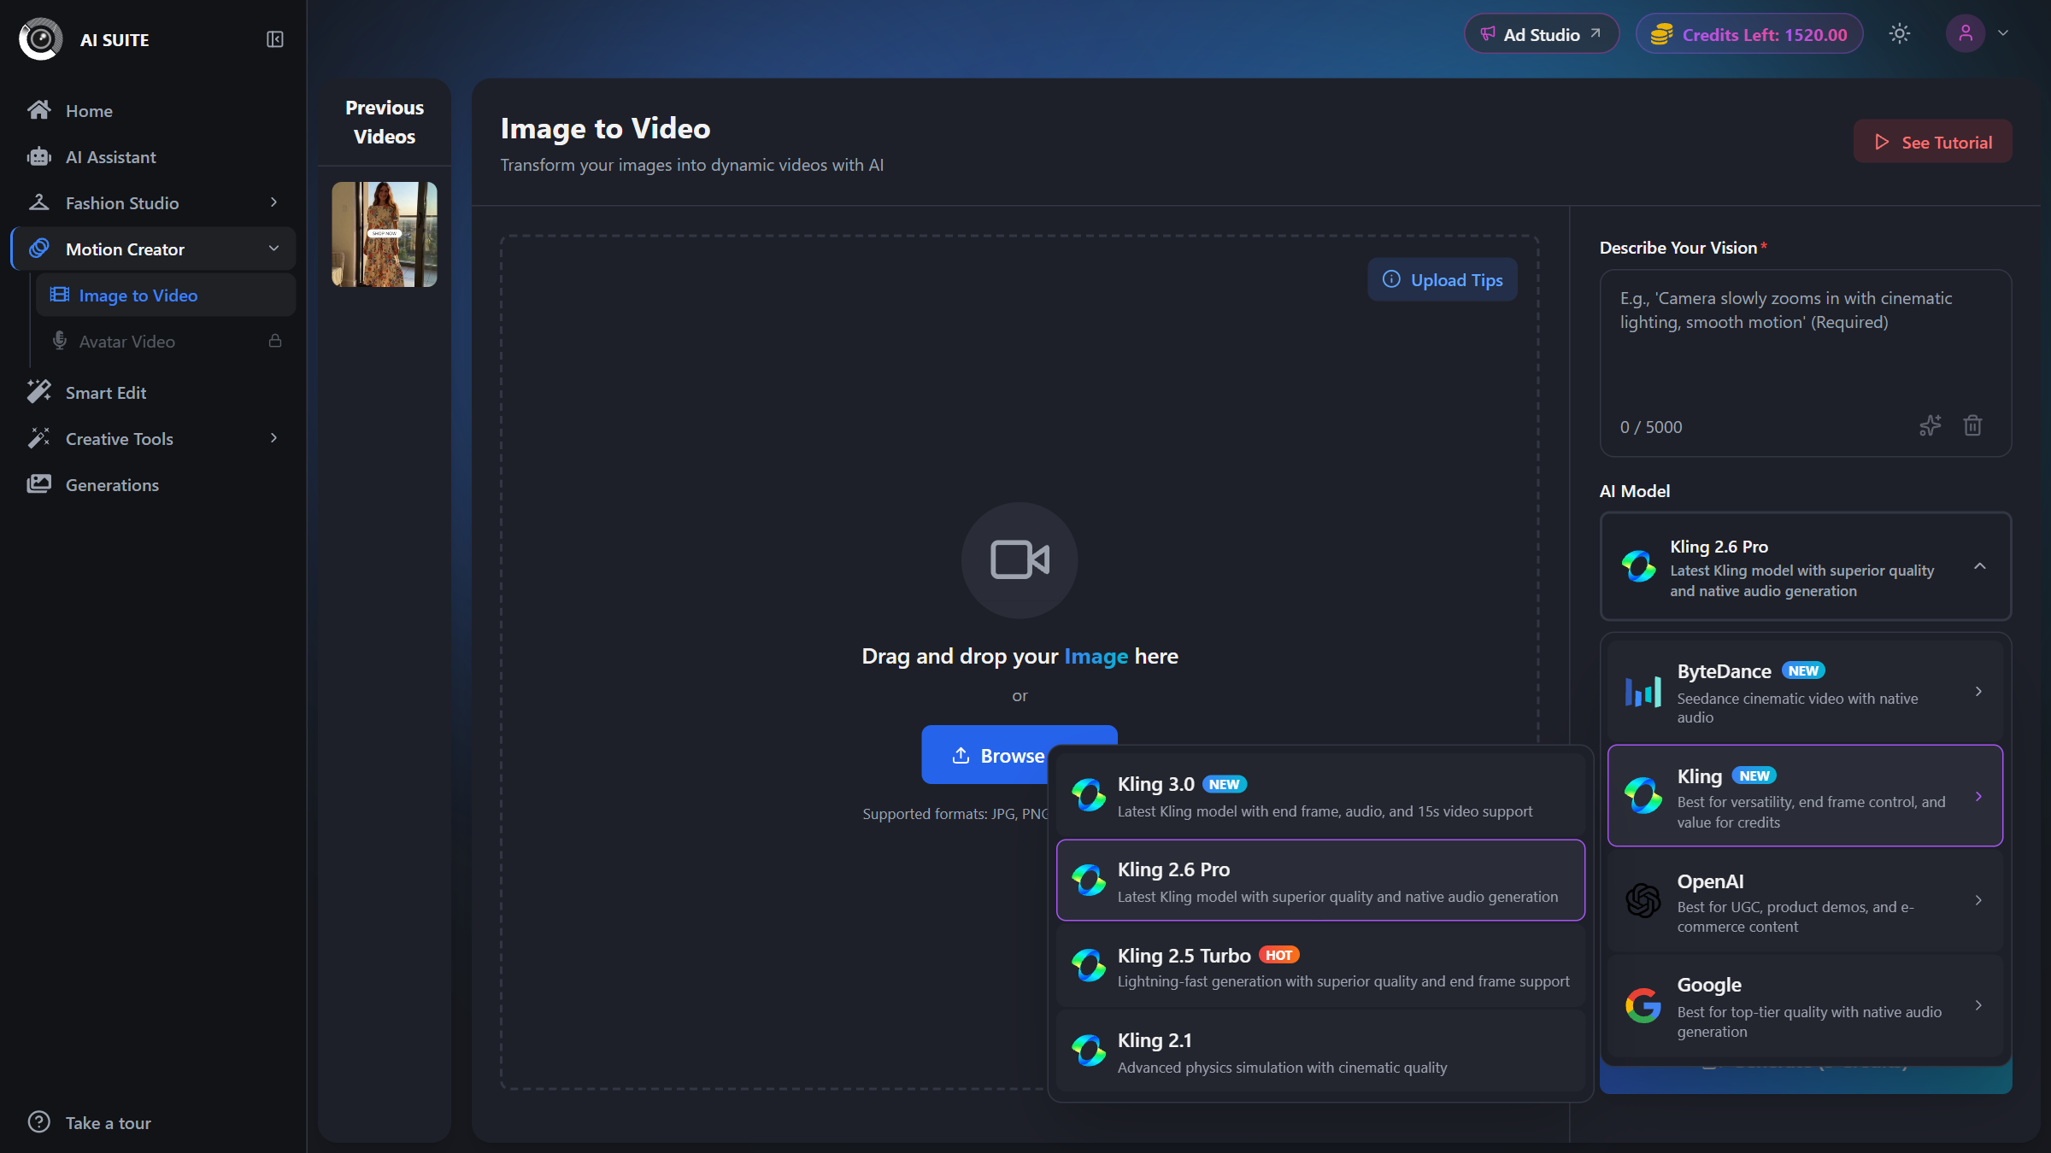Click the OpenAI provider logo icon
This screenshot has width=2051, height=1153.
(x=1643, y=900)
